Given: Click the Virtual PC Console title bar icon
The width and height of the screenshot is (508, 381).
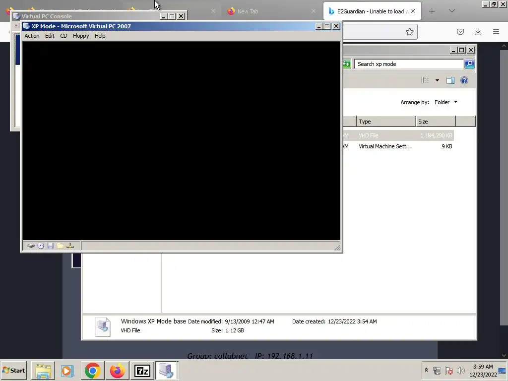Looking at the screenshot, I should 16,16.
